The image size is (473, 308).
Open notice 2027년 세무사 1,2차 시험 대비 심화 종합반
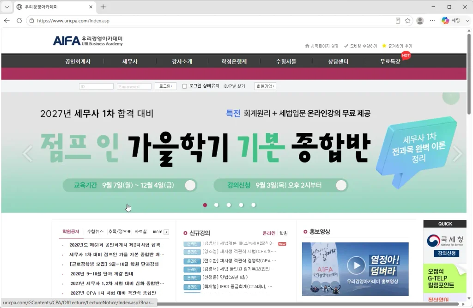click(117, 283)
